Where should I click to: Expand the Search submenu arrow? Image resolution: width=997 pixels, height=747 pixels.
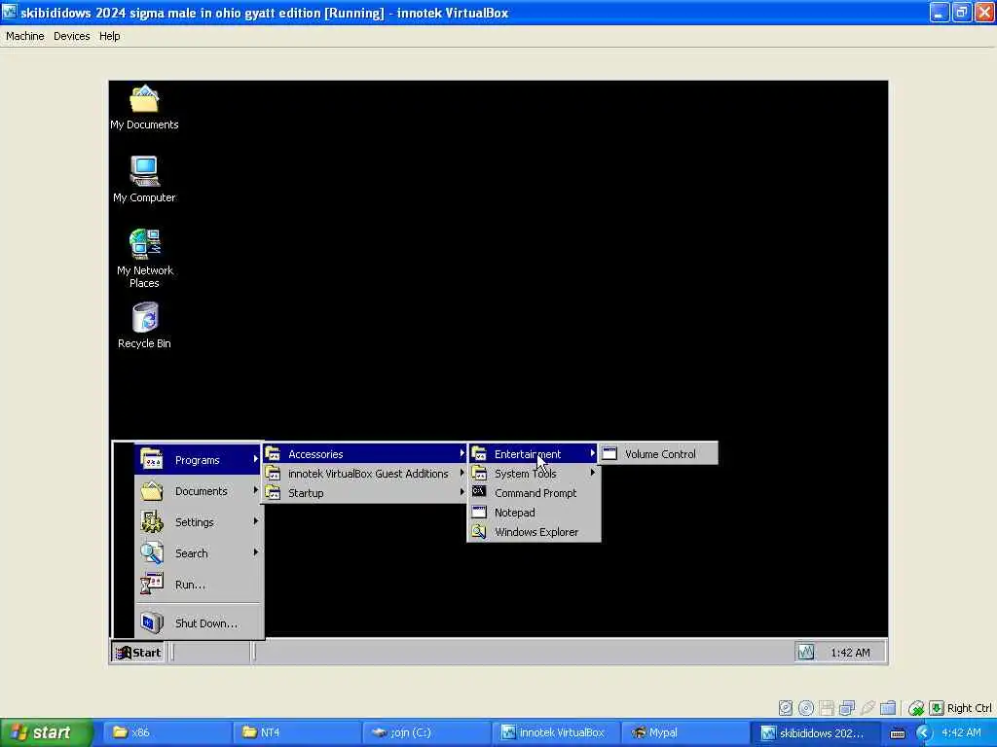pos(256,552)
